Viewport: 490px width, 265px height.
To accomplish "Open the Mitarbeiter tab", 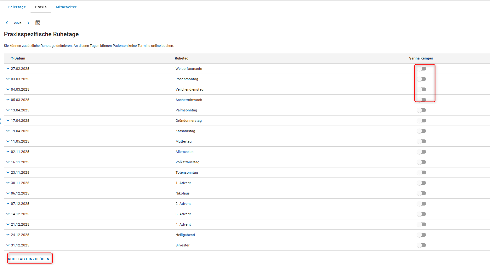I will pyautogui.click(x=66, y=7).
